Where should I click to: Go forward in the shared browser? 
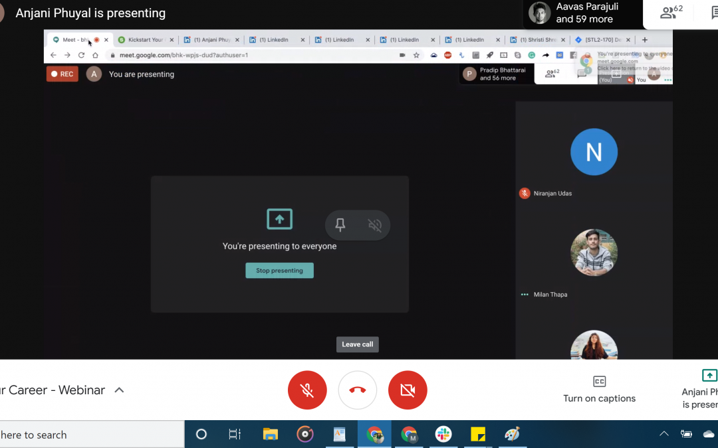click(x=67, y=55)
